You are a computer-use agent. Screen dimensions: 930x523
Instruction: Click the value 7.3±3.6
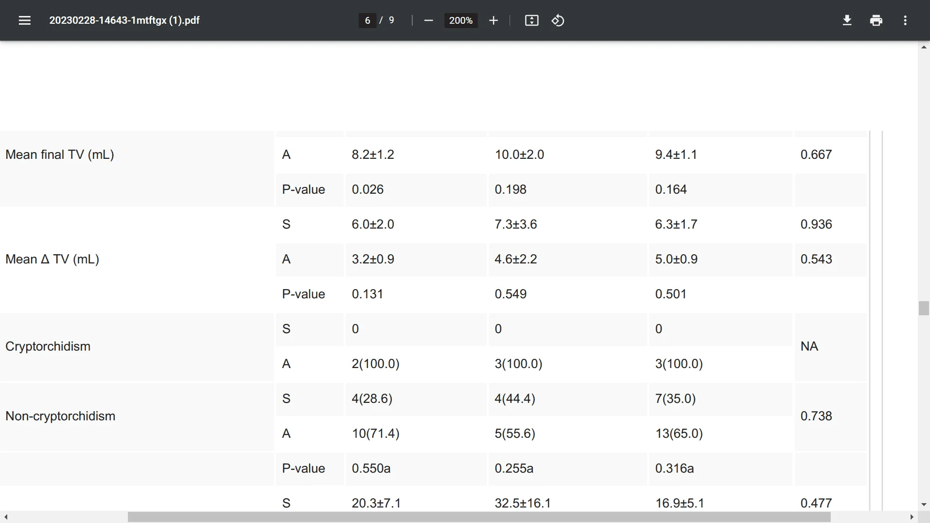(x=516, y=224)
